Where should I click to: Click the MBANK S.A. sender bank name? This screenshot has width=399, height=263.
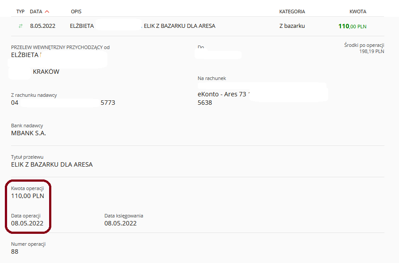click(28, 133)
